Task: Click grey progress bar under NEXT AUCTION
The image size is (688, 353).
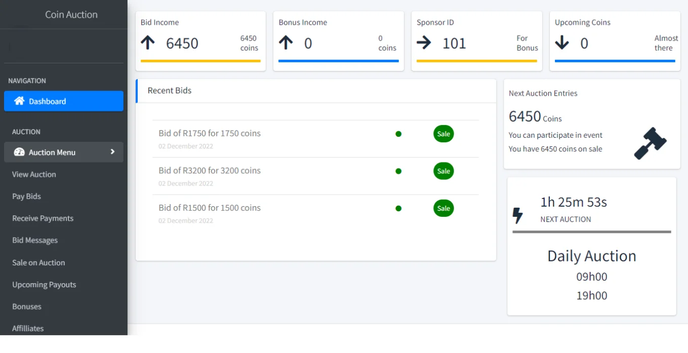Action: 592,232
